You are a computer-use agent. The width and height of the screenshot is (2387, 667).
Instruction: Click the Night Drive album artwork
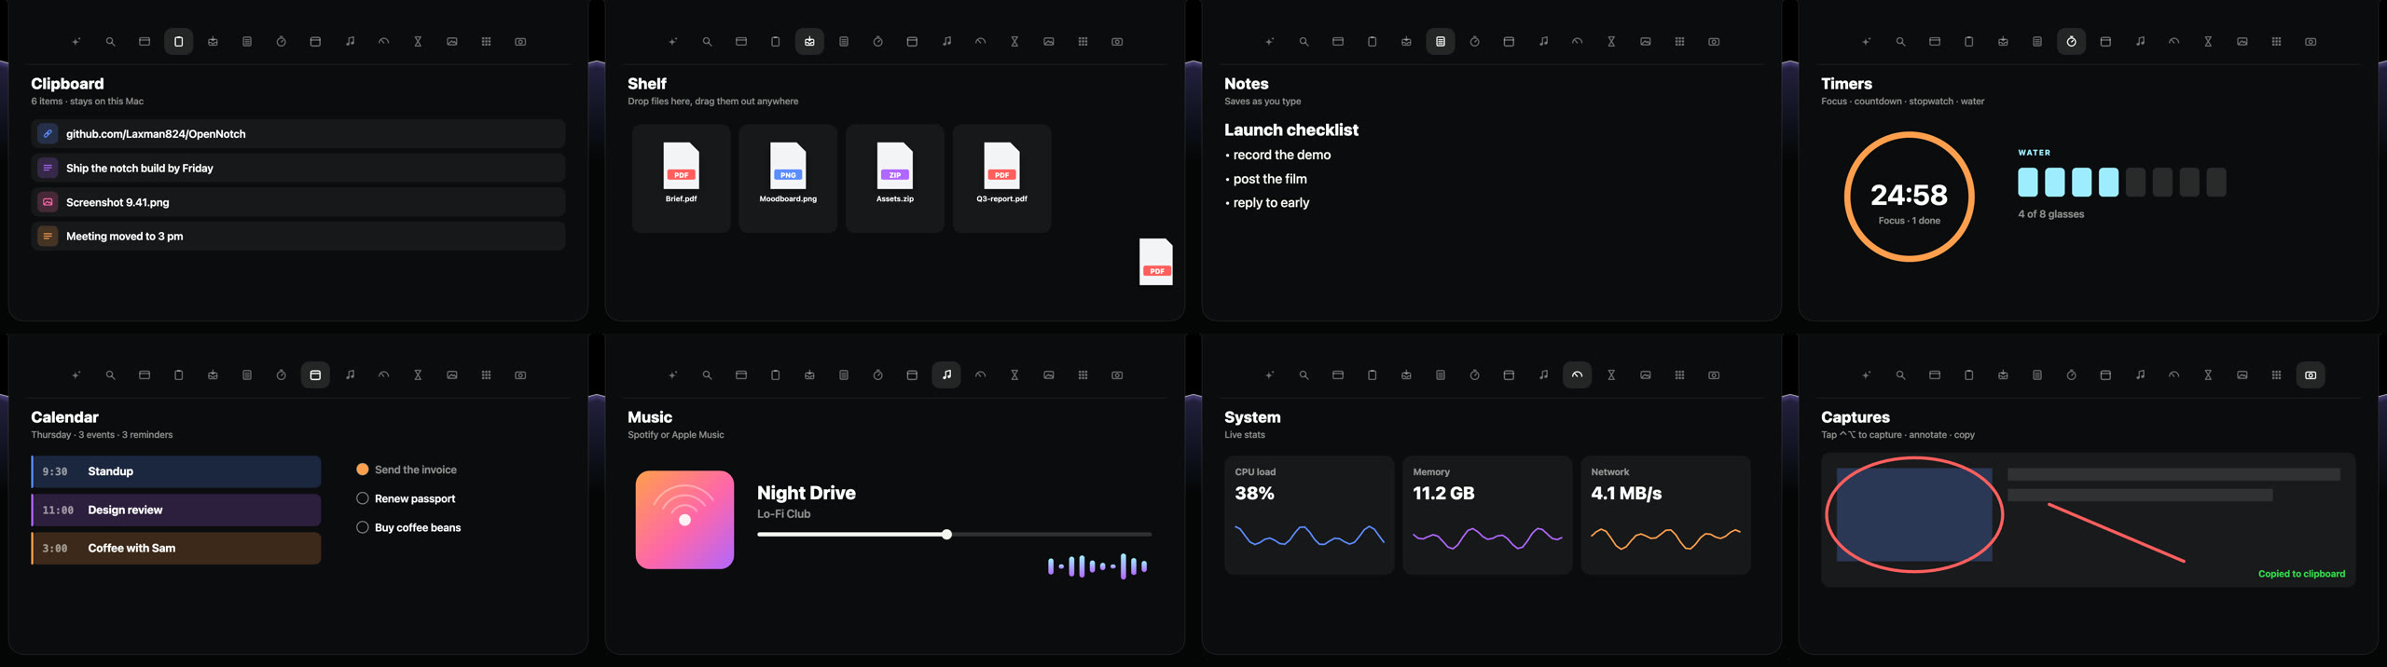pos(684,520)
